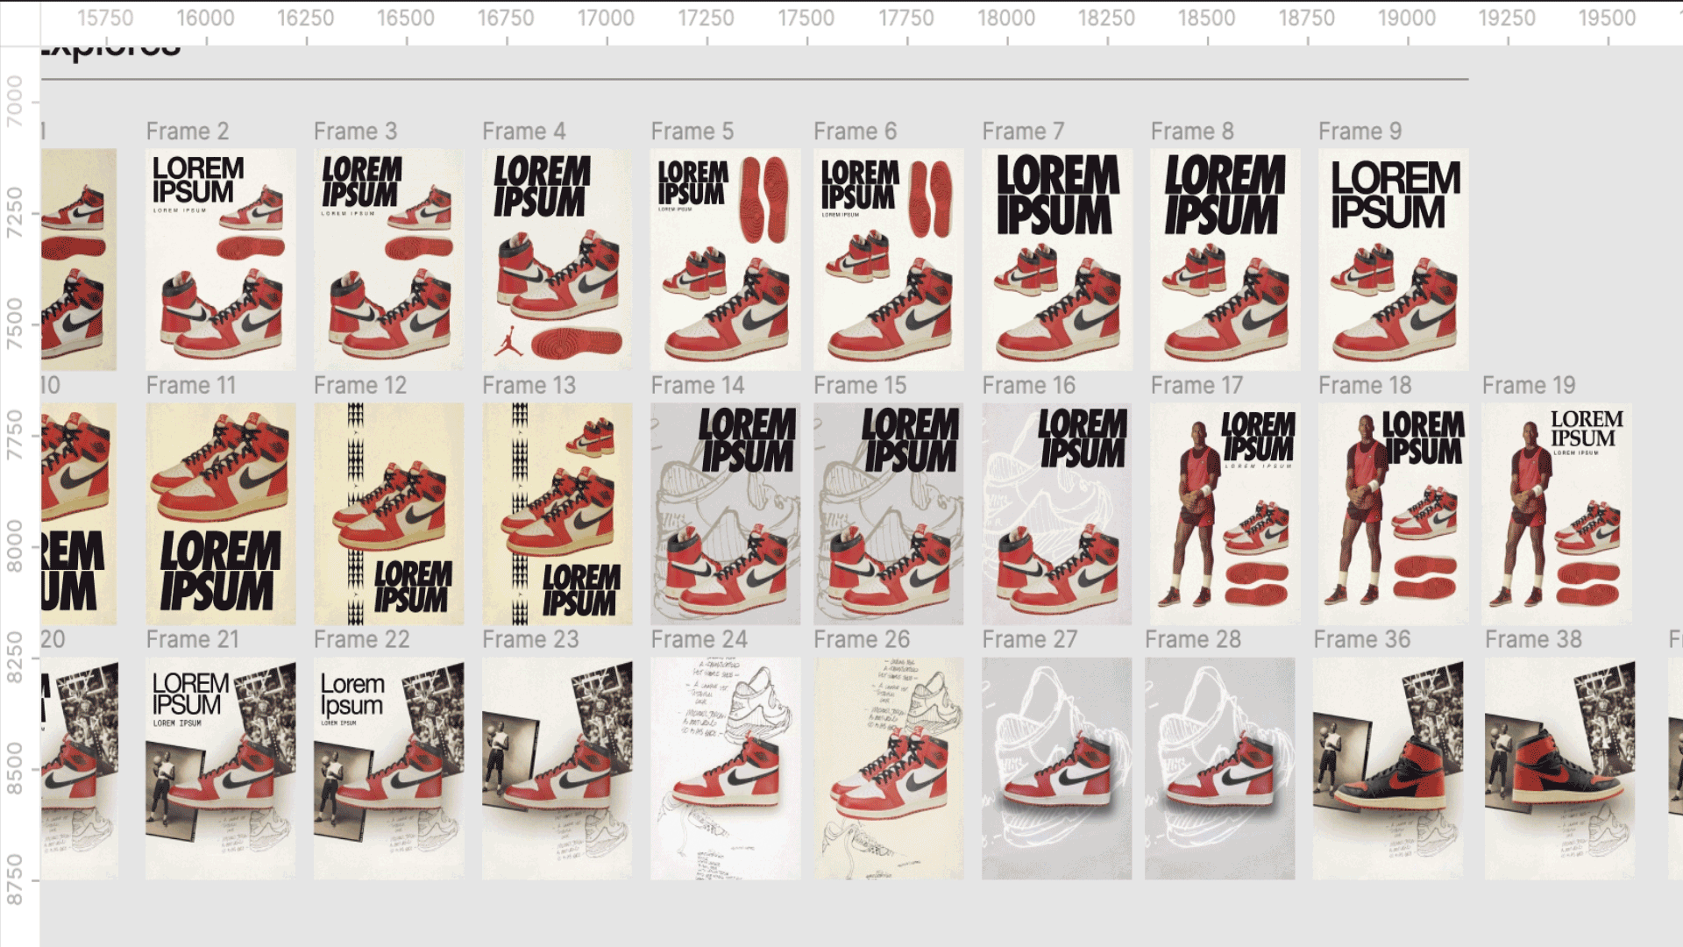The height and width of the screenshot is (947, 1683).
Task: Select Frame 21 collage poster thumbnail
Action: click(x=220, y=767)
